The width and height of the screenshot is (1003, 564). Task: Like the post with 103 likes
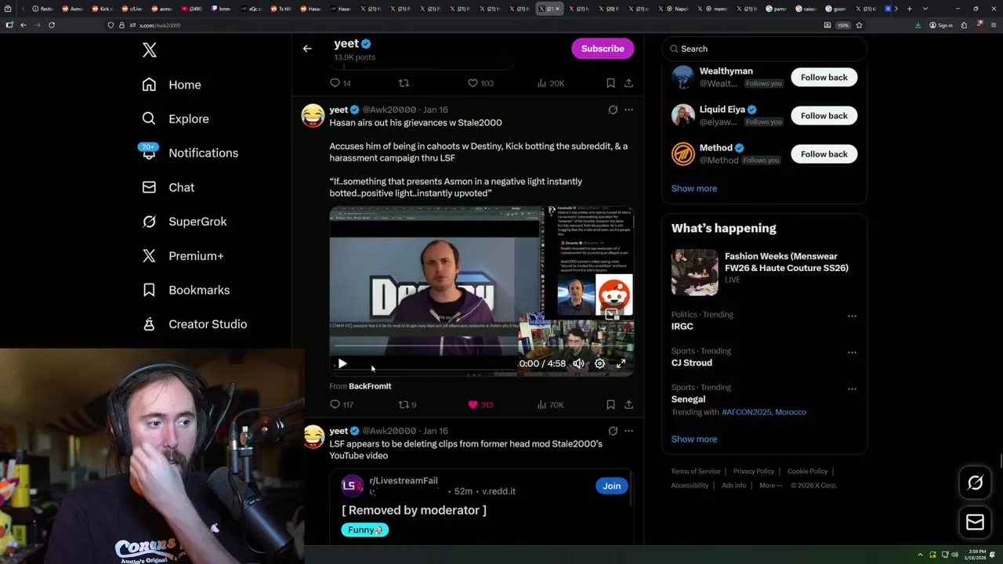[x=480, y=83]
